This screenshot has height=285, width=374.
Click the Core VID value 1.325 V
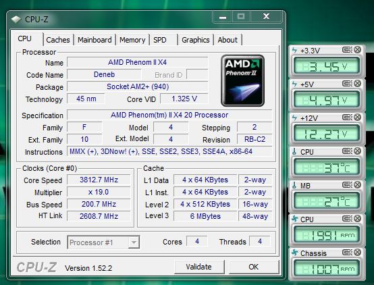click(184, 99)
